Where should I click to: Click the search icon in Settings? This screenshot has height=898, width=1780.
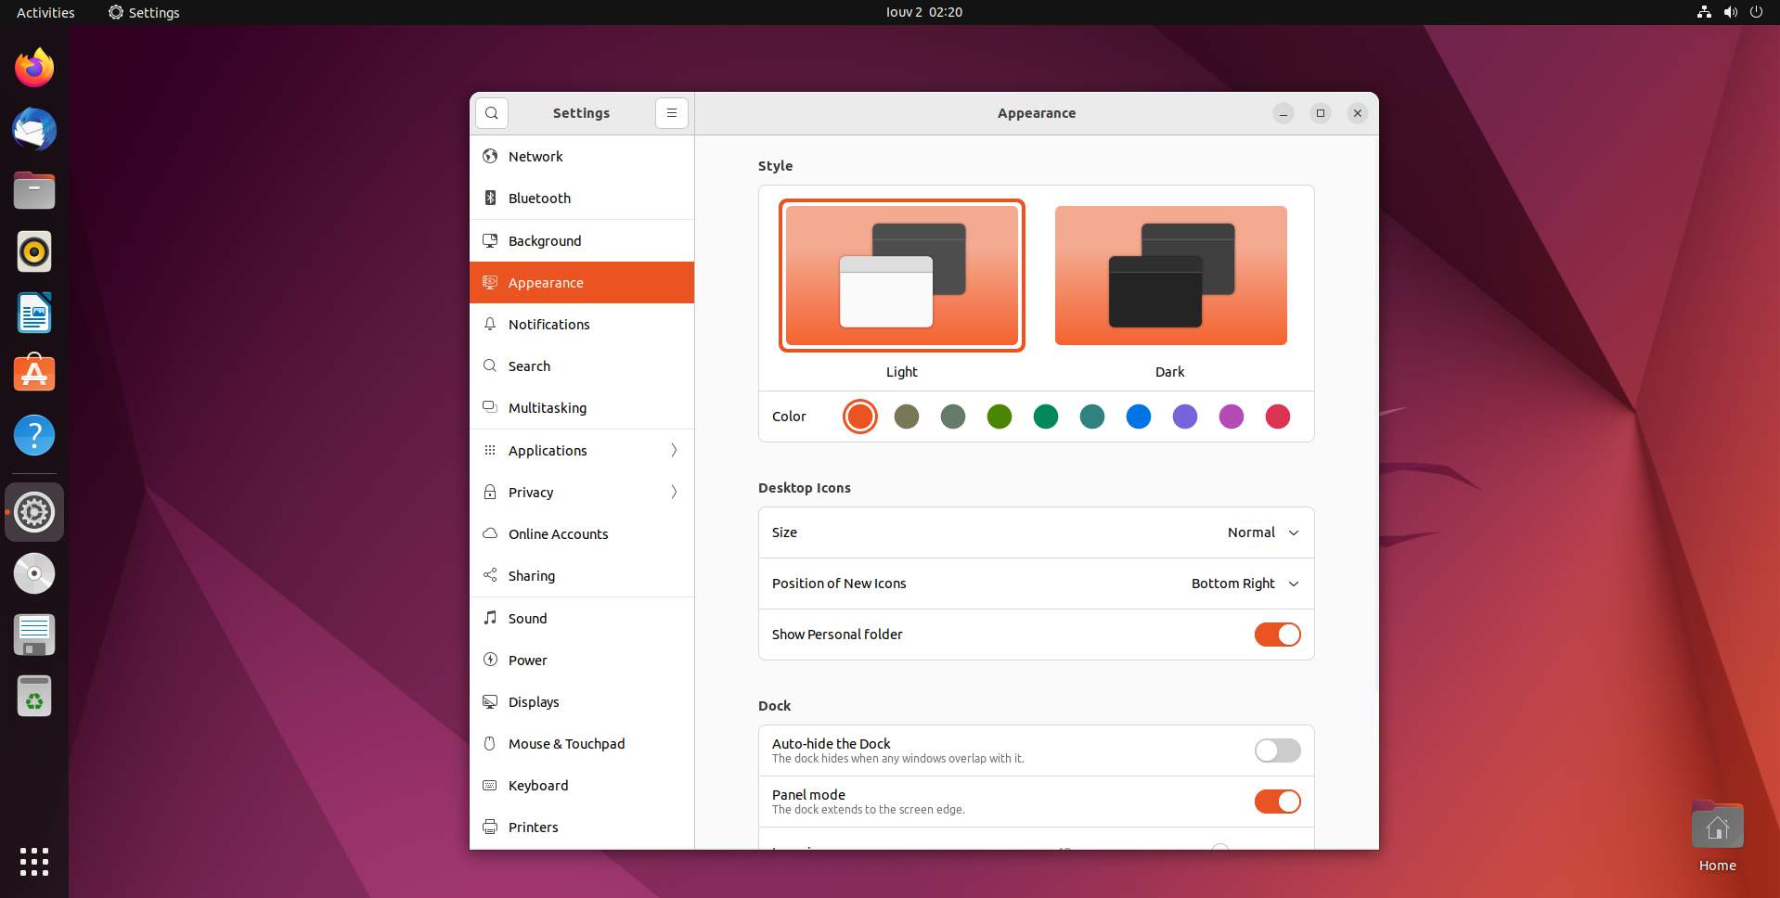click(491, 112)
